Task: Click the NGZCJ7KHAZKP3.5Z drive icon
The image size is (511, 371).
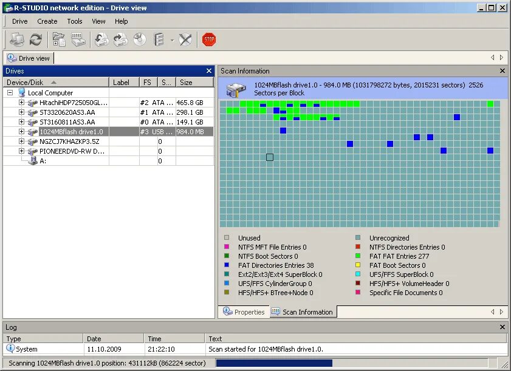Action: 33,142
